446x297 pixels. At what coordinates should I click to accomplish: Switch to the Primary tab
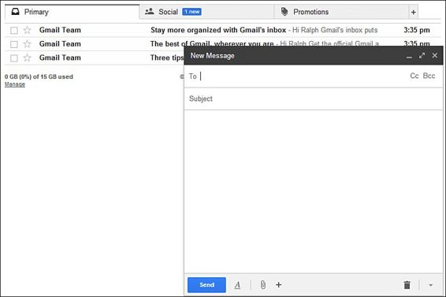pyautogui.click(x=72, y=12)
